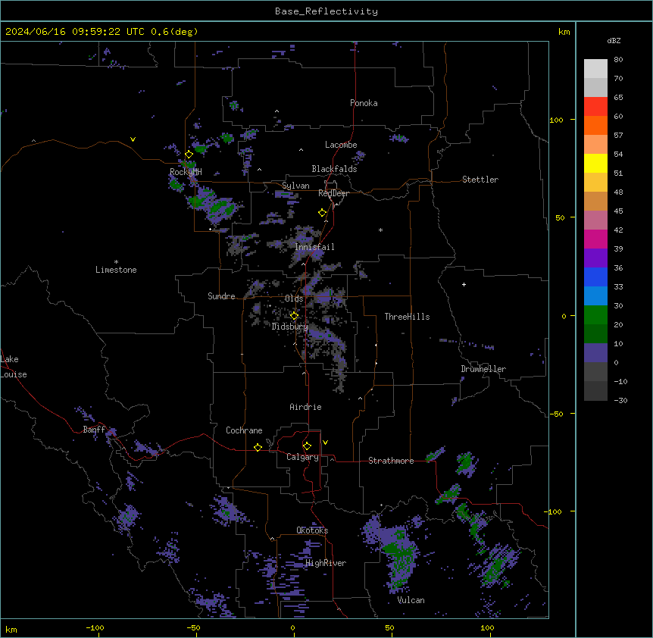The width and height of the screenshot is (653, 638).
Task: Click the ThreeHills label
Action: (x=407, y=317)
